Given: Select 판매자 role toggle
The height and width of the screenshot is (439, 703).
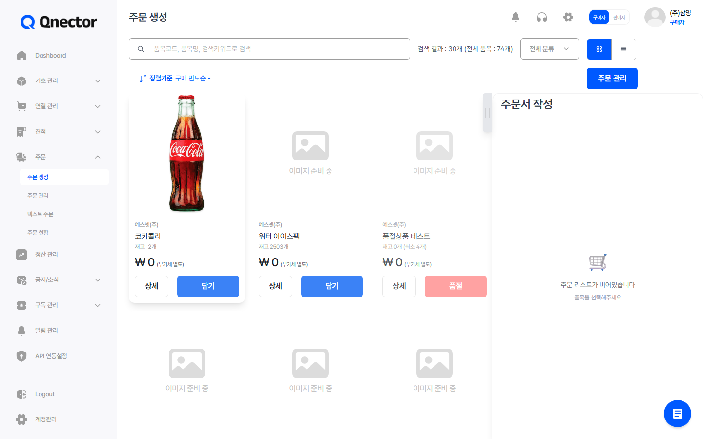Looking at the screenshot, I should 619,17.
